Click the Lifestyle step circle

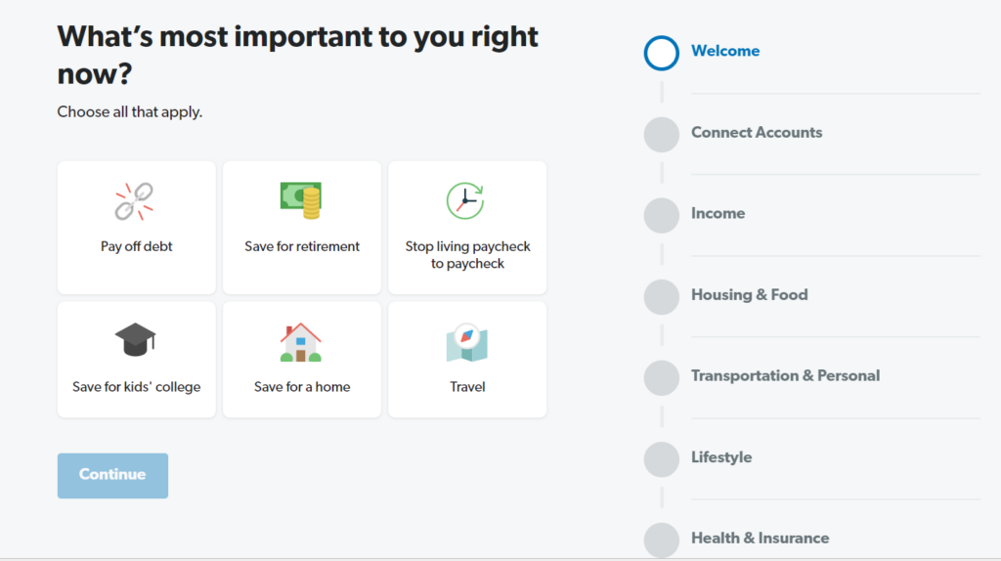pyautogui.click(x=662, y=459)
